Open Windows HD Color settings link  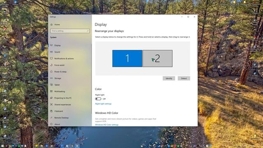tap(107, 125)
